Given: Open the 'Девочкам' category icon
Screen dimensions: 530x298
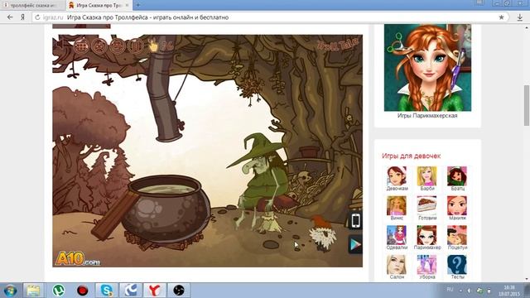Looking at the screenshot, I should point(397,175).
